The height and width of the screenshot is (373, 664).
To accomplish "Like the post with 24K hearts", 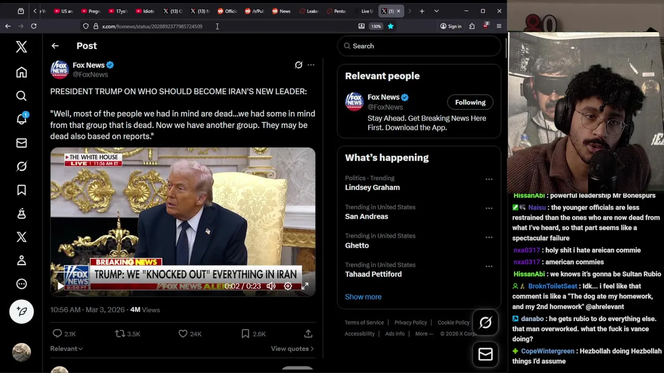I will (x=189, y=334).
